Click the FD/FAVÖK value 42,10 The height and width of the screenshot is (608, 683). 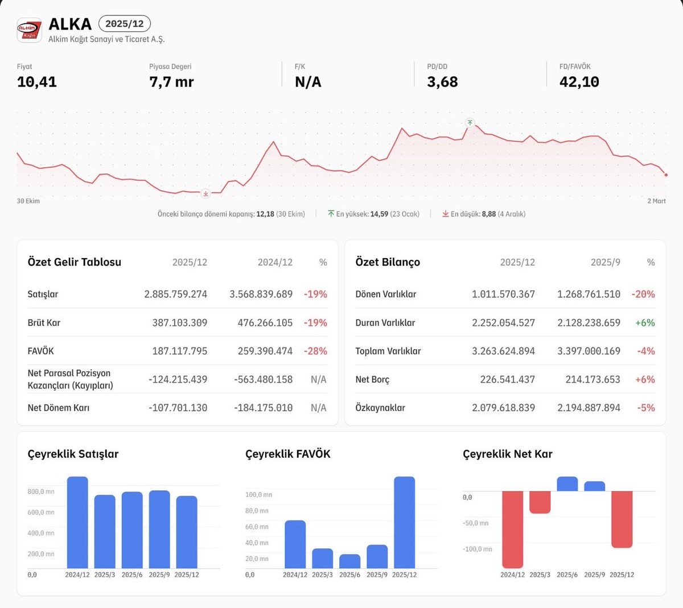point(579,82)
